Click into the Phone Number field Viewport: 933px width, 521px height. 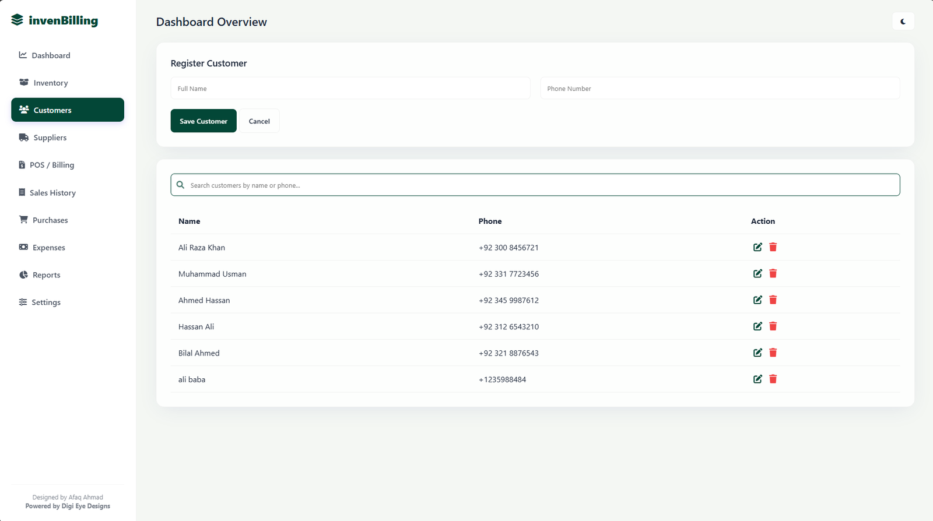720,89
